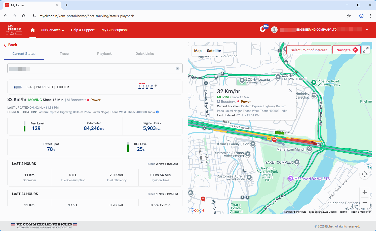Screen dimensions: 376x231
Task: Close the vehicle info popup
Action: 291,91
